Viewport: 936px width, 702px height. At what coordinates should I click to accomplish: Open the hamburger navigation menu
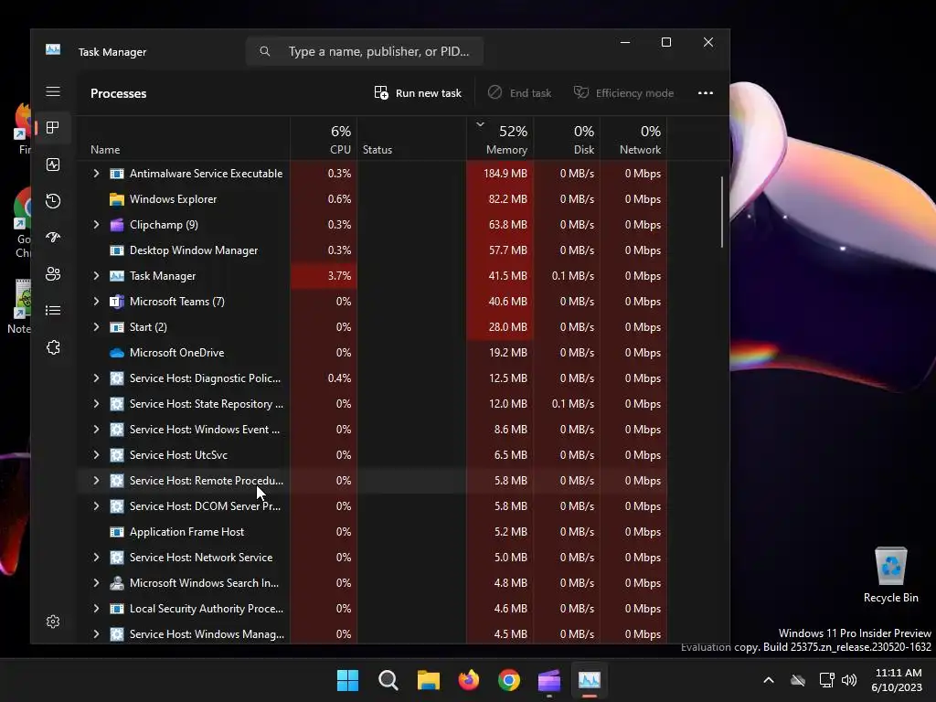click(52, 91)
